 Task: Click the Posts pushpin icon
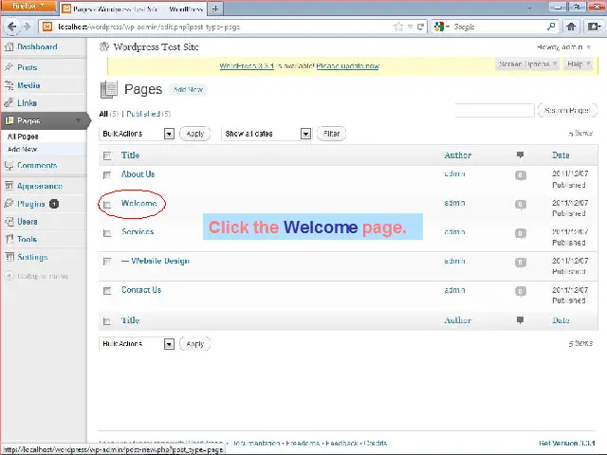[9, 67]
